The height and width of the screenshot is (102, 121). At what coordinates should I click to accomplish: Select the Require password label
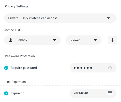(x=24, y=68)
